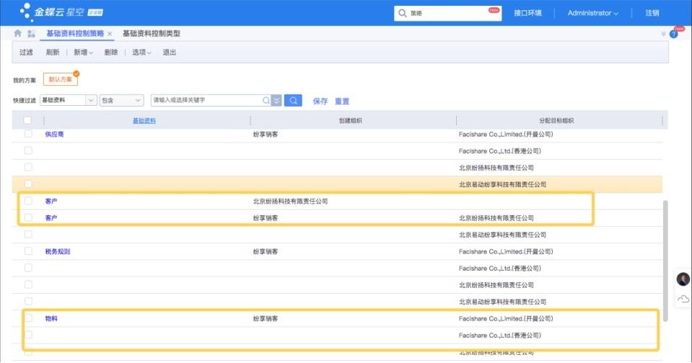Image resolution: width=692 pixels, height=363 pixels.
Task: Check the Facishare Co.,Ltd.(香港公司) row under 供应商
Action: point(28,151)
